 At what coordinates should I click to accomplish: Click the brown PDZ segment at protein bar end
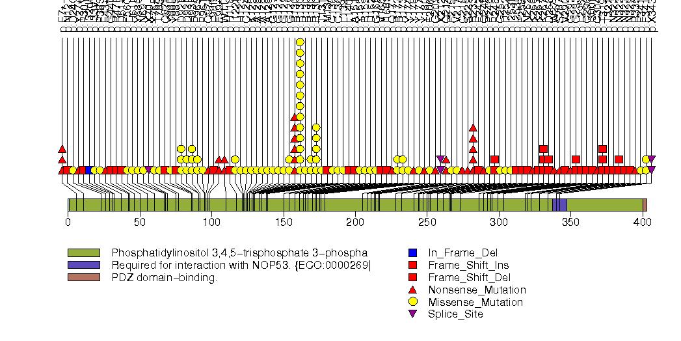click(x=645, y=205)
